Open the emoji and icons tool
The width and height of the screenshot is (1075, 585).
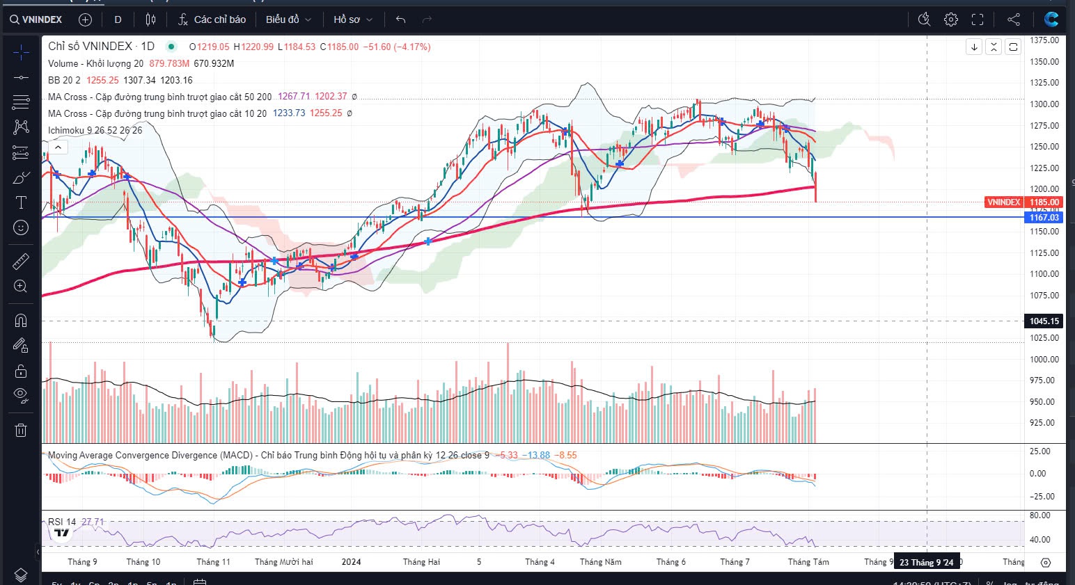click(x=21, y=227)
